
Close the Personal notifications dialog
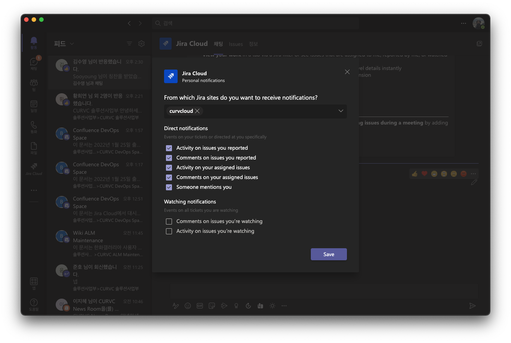coord(347,72)
